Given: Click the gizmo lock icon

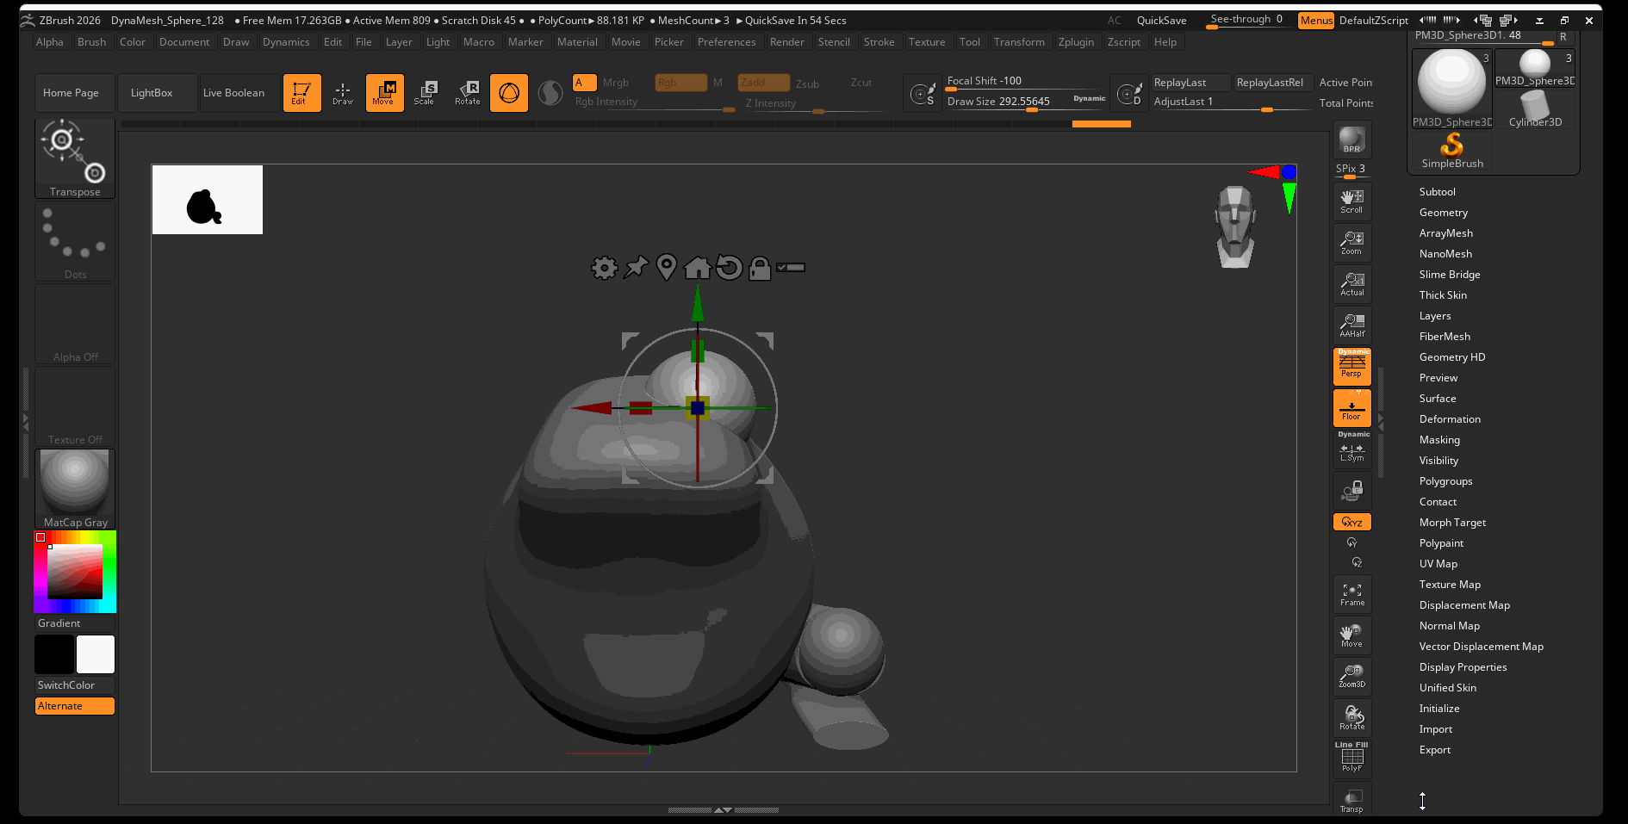Looking at the screenshot, I should (x=759, y=269).
